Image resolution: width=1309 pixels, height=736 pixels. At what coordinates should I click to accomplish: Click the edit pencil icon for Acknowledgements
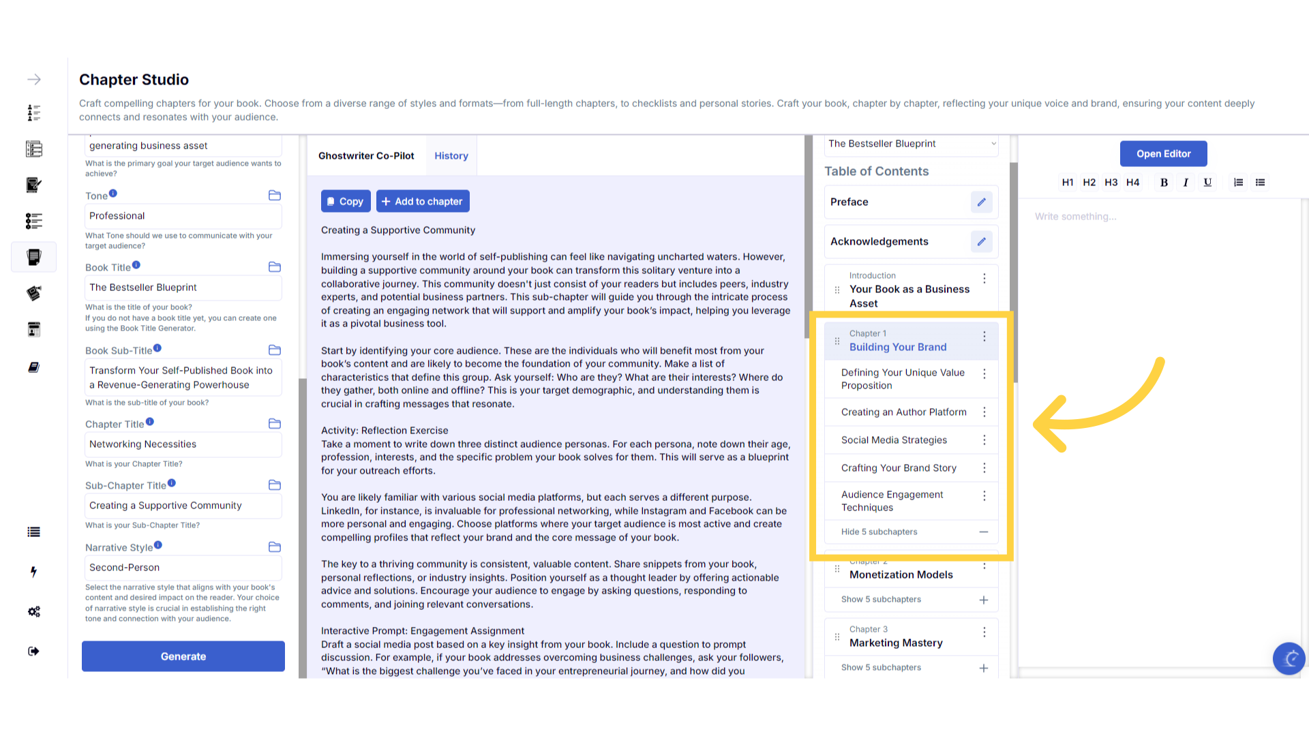pyautogui.click(x=981, y=241)
